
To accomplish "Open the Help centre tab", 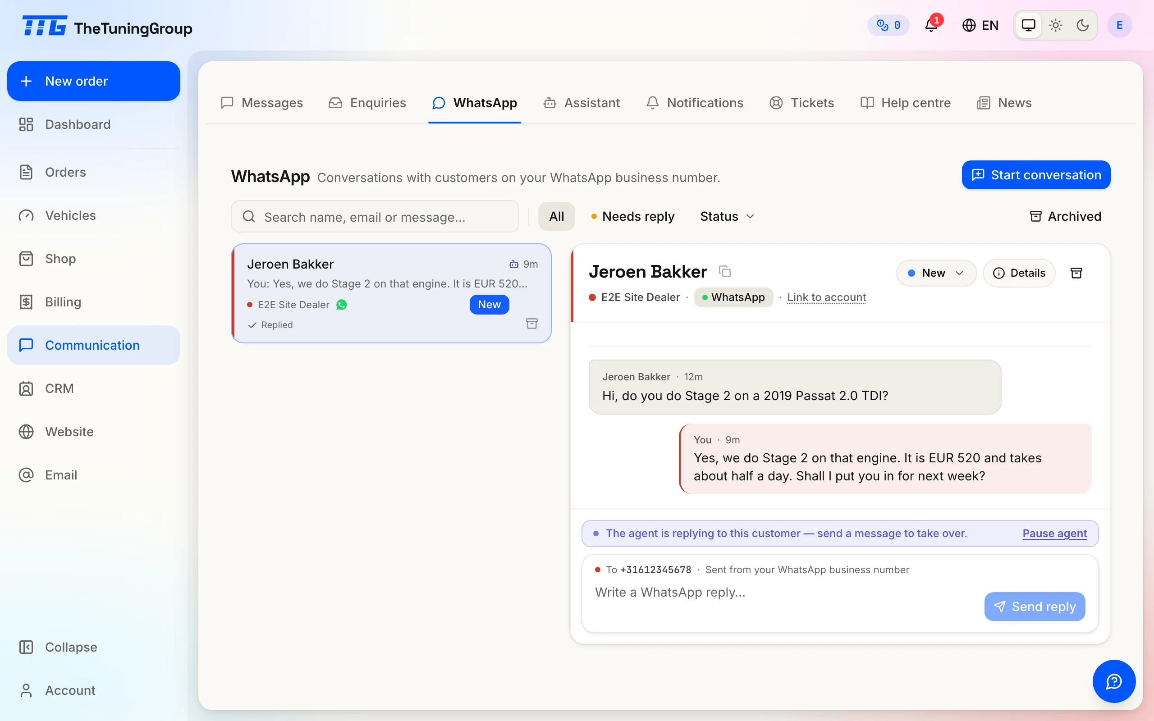I will pos(906,103).
